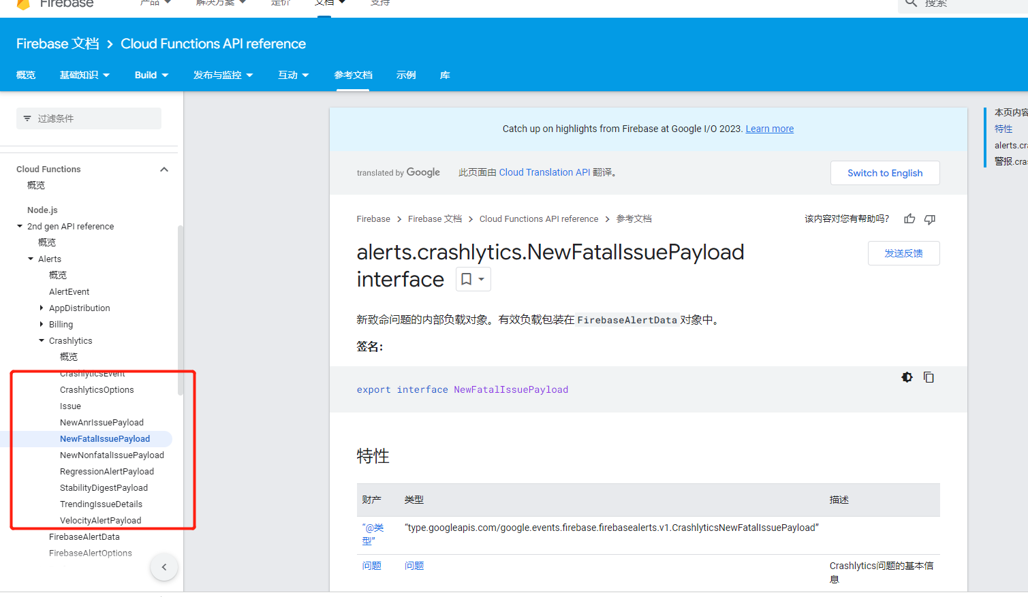The width and height of the screenshot is (1028, 597).
Task: Open 概览 under Crashlytics in sidebar
Action: pos(69,357)
